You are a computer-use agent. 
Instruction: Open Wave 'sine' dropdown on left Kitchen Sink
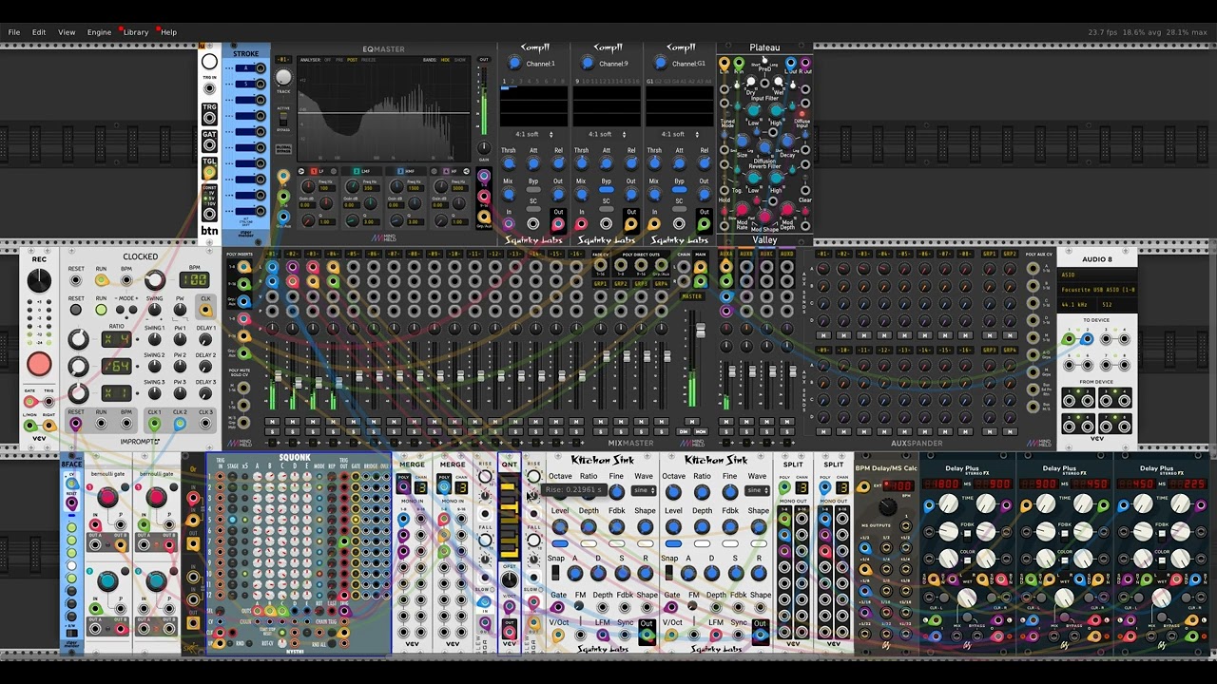pos(645,491)
